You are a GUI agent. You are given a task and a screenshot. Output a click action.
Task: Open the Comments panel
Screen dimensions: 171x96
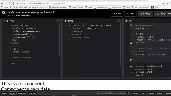tap(22, 93)
